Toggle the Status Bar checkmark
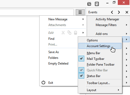 coord(81,76)
